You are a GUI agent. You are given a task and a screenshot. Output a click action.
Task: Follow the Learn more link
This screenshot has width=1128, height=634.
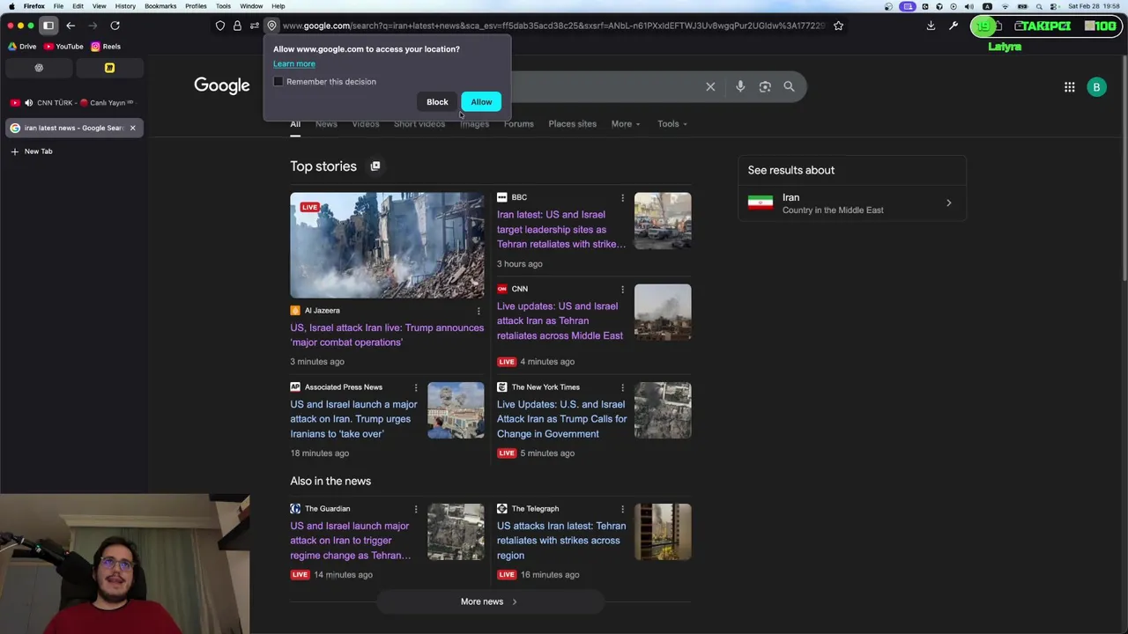[x=293, y=63]
